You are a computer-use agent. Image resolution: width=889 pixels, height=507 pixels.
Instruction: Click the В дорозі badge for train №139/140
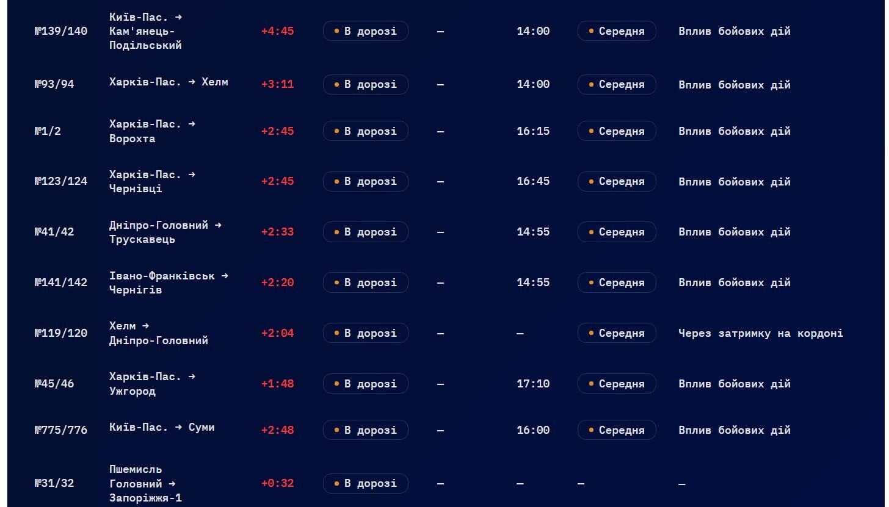365,31
